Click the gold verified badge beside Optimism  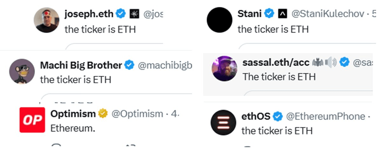click(x=103, y=113)
